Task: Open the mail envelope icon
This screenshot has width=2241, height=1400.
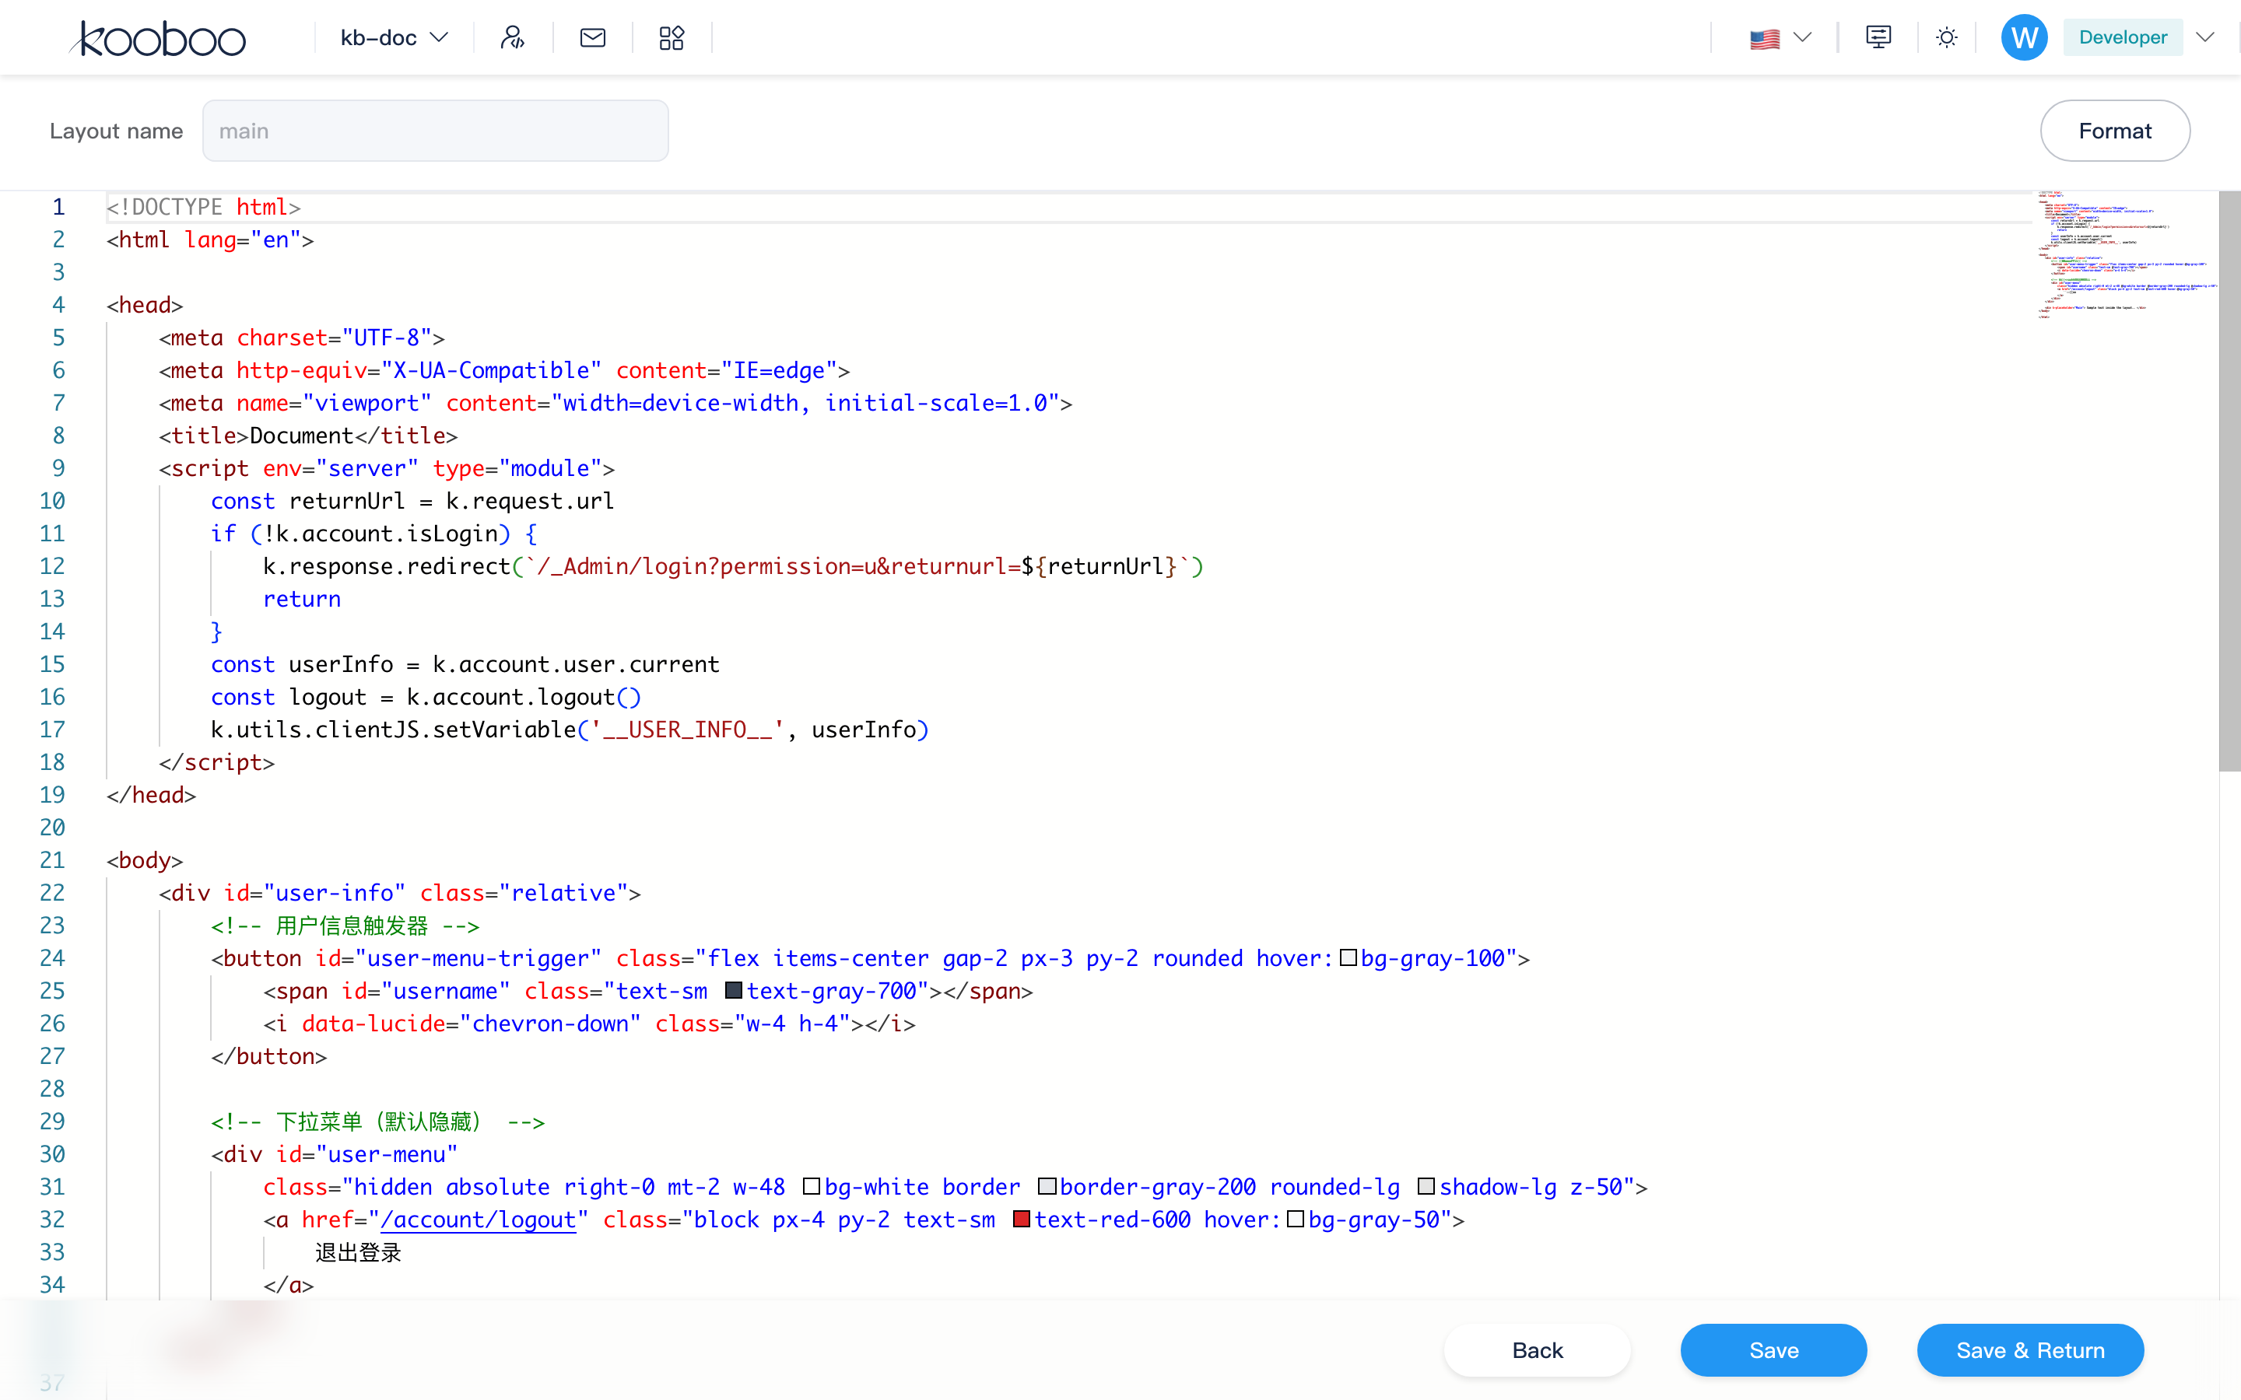Action: (593, 38)
